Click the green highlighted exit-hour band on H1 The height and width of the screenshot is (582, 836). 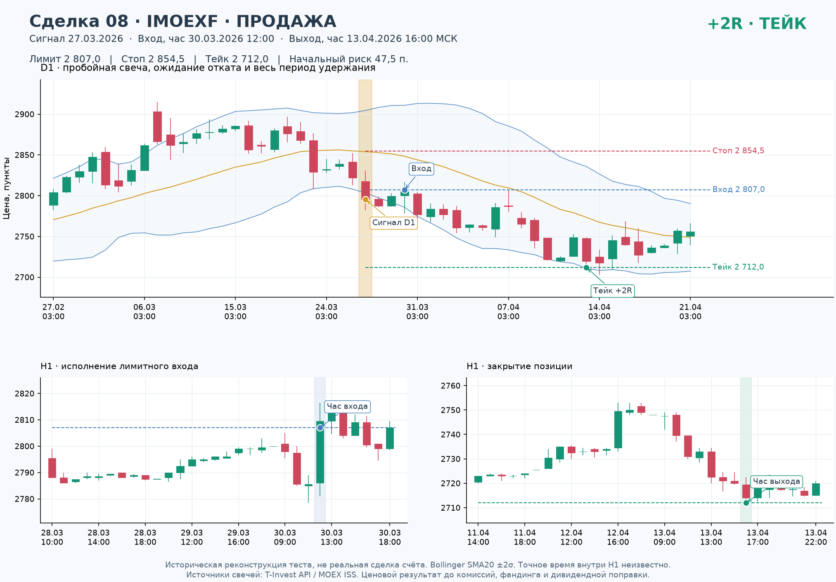tap(746, 450)
